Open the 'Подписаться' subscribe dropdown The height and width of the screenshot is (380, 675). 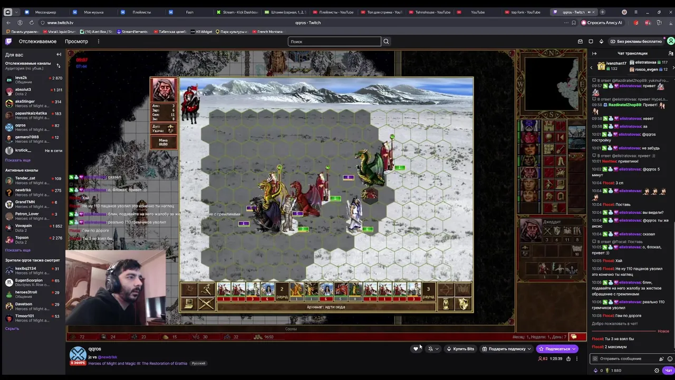click(574, 349)
